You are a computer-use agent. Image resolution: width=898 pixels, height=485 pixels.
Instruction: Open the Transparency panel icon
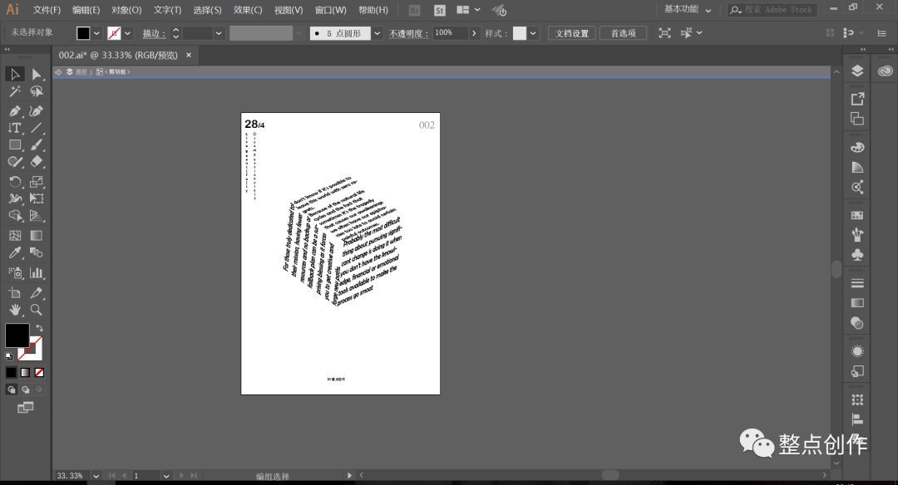tap(857, 323)
